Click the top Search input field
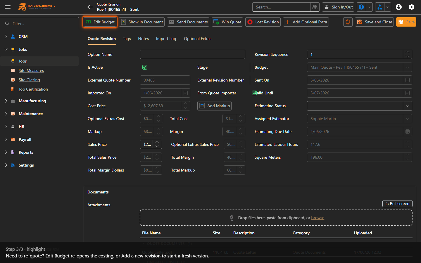This screenshot has height=263, width=421. [282, 7]
